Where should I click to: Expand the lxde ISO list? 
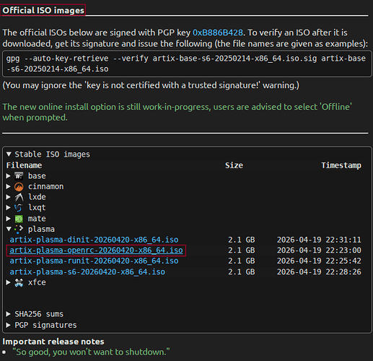click(9, 197)
